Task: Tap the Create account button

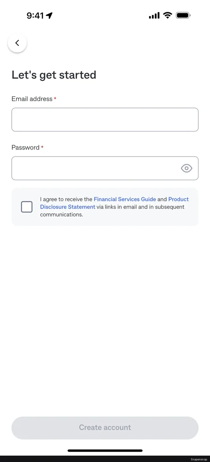Action: coord(105,427)
